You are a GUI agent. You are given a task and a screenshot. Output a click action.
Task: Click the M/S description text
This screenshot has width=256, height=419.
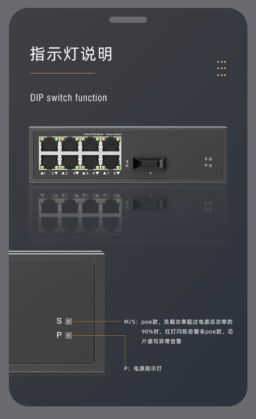179,331
